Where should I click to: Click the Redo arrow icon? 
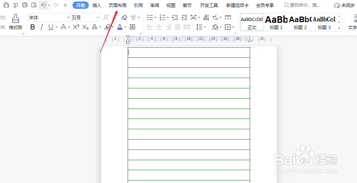(x=55, y=5)
